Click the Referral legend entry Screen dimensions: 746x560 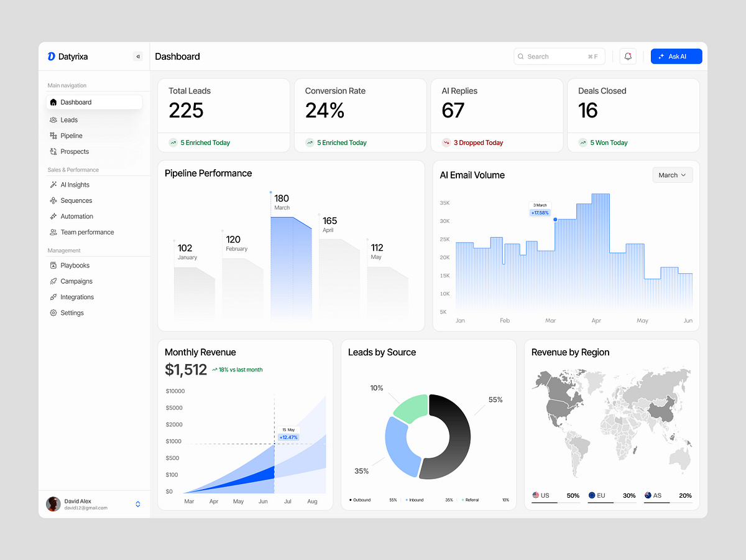click(x=486, y=500)
